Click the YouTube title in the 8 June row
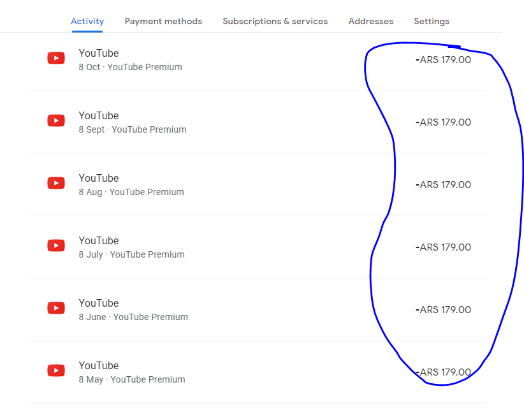 [99, 303]
